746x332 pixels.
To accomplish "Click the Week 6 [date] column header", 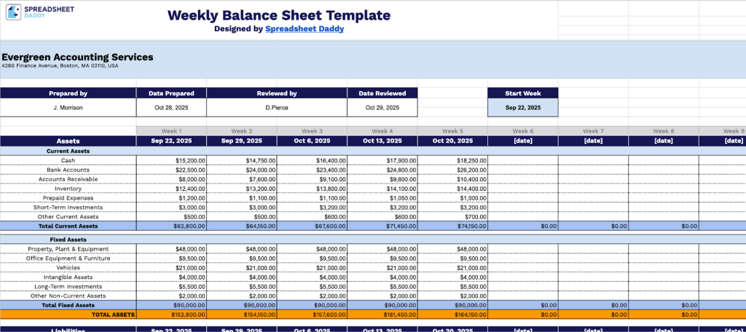I will pyautogui.click(x=523, y=141).
